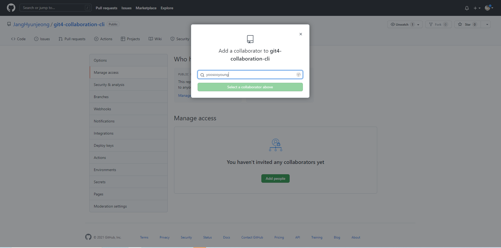Open the notifications bell
The height and width of the screenshot is (248, 501).
tap(467, 8)
